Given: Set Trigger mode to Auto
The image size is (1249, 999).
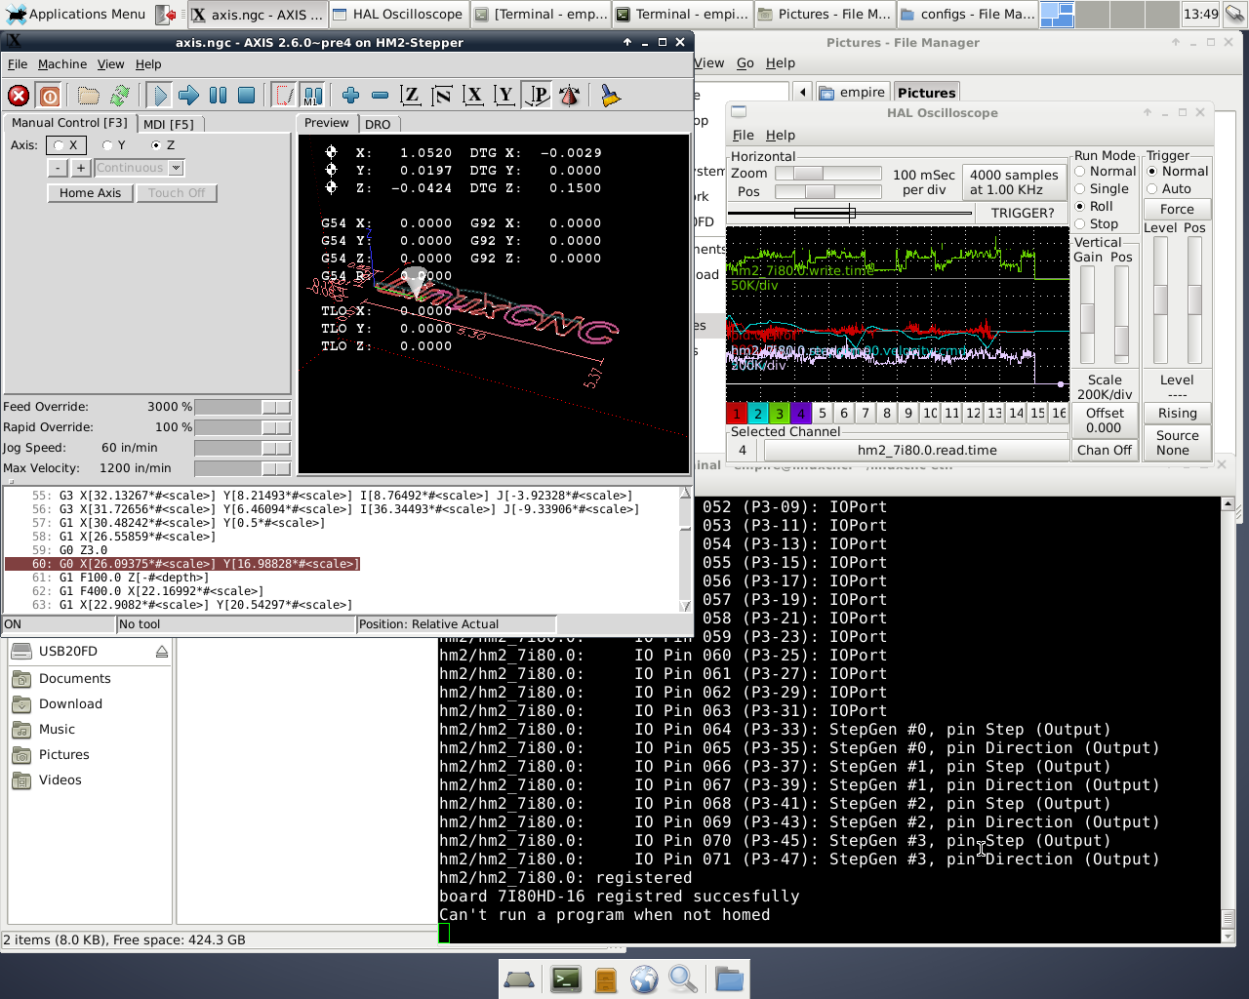Looking at the screenshot, I should click(x=1169, y=189).
